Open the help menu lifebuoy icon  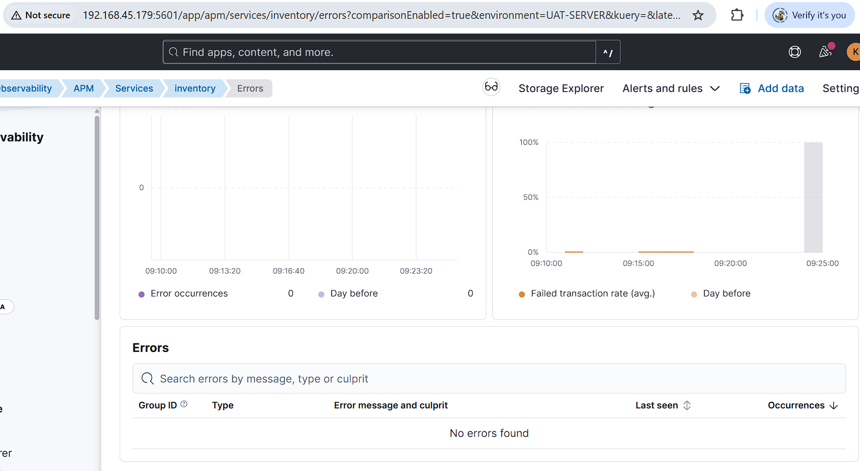[x=794, y=52]
